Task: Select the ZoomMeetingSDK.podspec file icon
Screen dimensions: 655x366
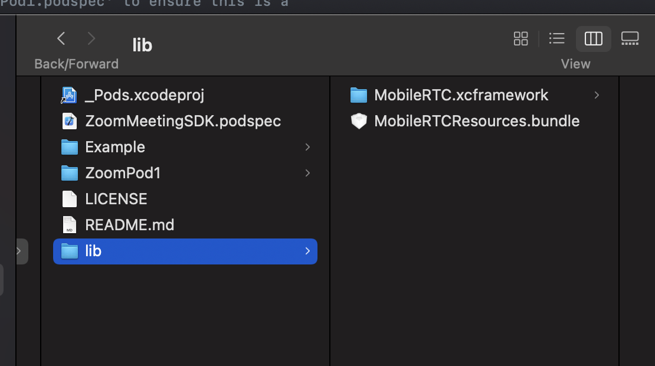Action: click(70, 121)
